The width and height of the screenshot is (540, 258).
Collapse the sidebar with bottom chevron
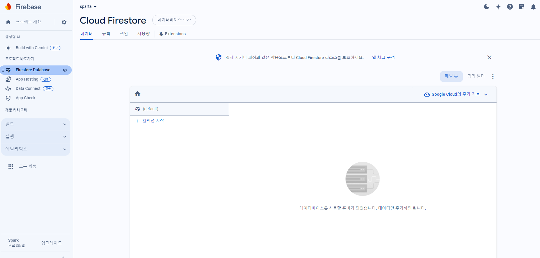click(x=63, y=257)
